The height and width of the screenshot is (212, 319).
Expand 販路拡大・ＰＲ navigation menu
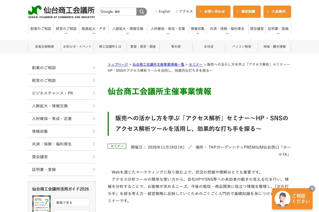(94, 29)
